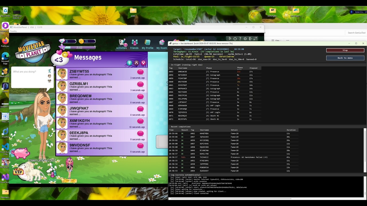Reply to Z5BYWT55 with the pink bubble

140,72
